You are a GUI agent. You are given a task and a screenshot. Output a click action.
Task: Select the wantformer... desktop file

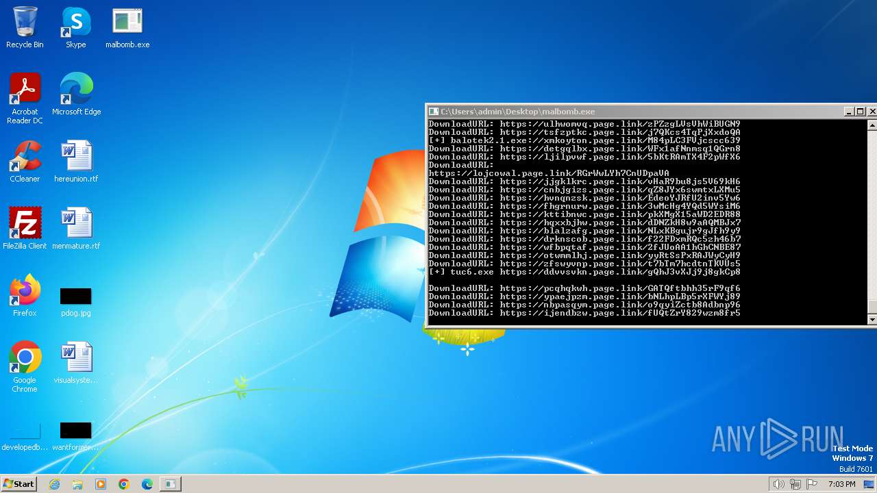pyautogui.click(x=76, y=437)
